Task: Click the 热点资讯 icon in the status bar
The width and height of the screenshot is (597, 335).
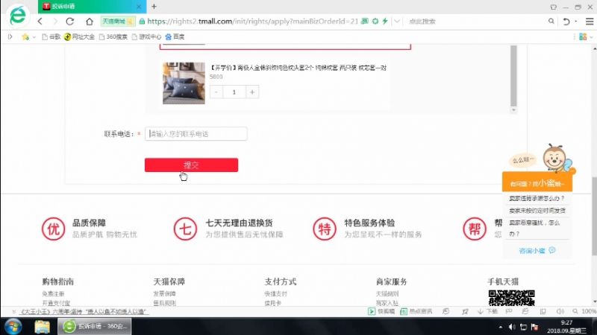Action: [404, 311]
